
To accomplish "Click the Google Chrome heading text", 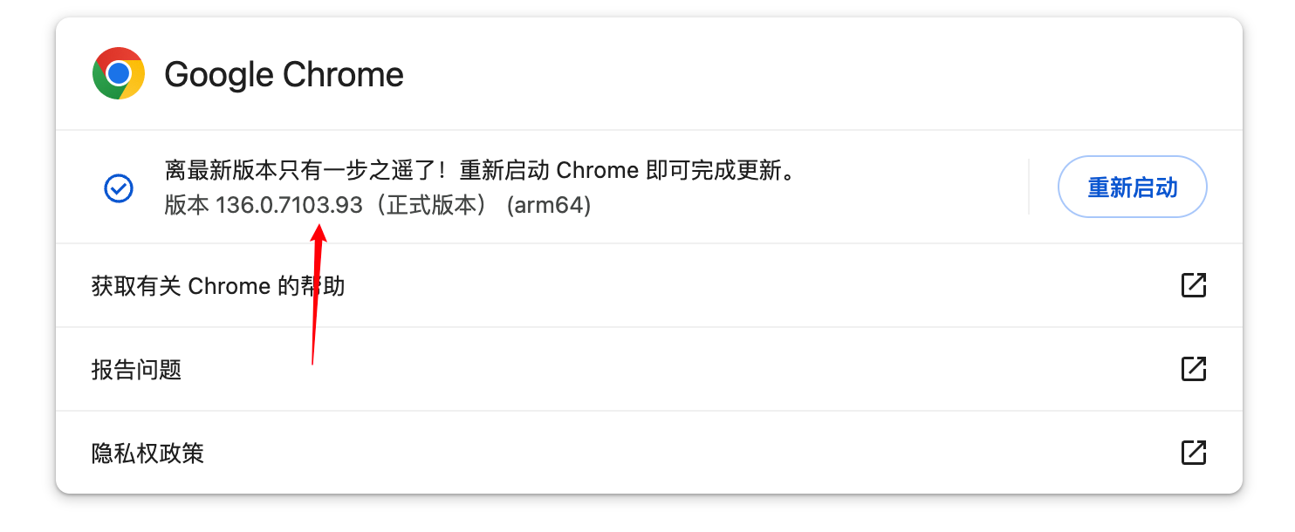I will 284,75.
